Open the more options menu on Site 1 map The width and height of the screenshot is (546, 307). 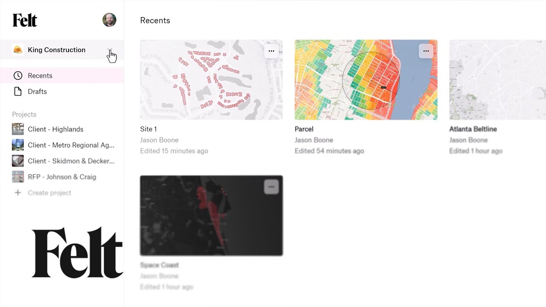(x=271, y=51)
